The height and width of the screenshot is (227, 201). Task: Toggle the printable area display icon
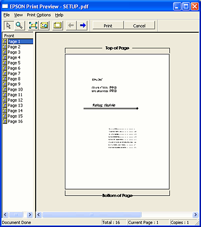(x=57, y=26)
